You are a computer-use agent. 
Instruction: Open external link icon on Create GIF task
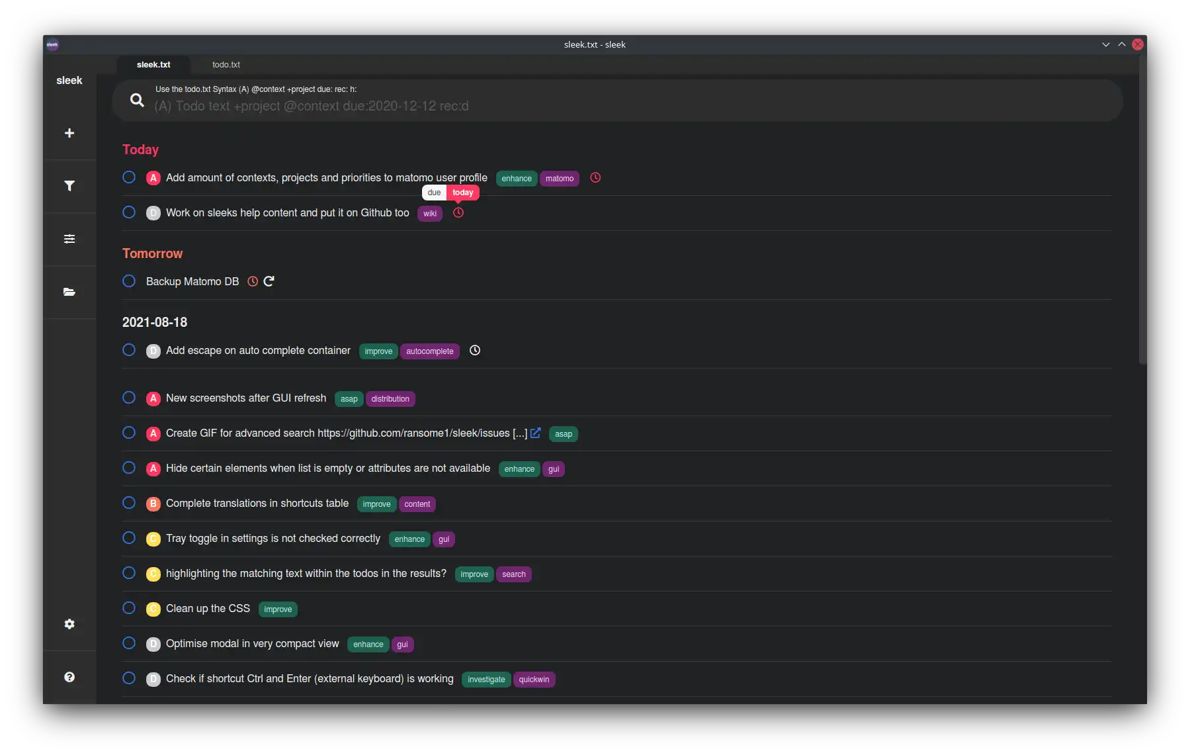[536, 433]
